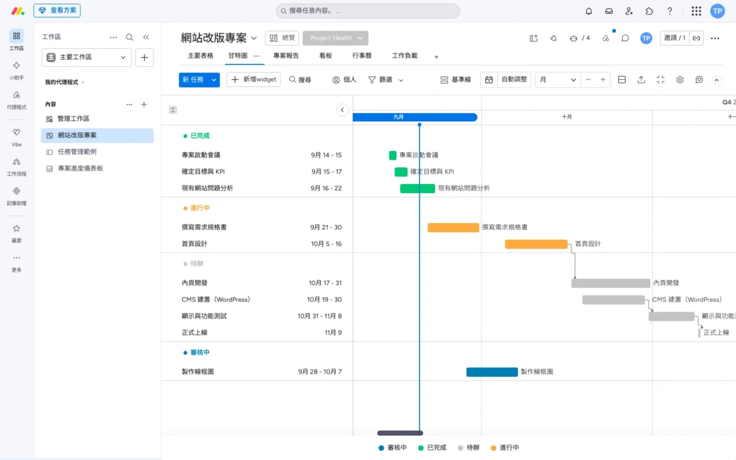
Task: Open the notifications bell
Action: pos(589,11)
